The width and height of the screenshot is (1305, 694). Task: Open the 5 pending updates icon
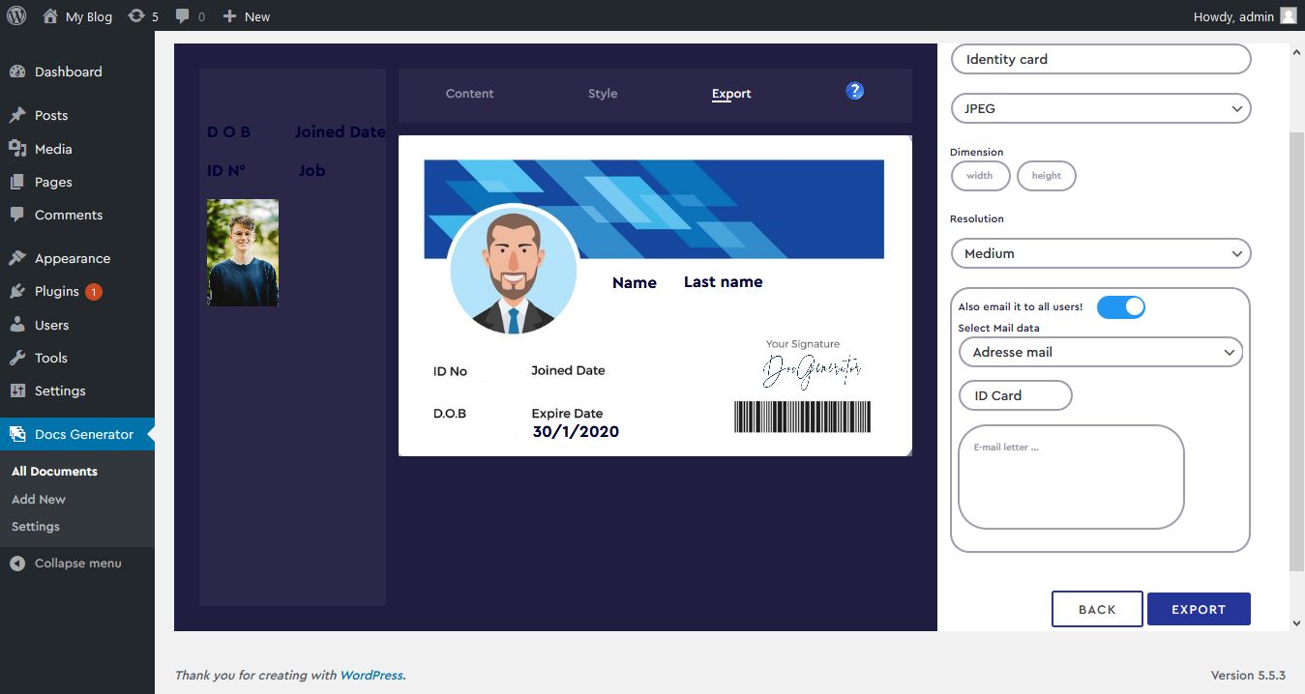[x=136, y=16]
